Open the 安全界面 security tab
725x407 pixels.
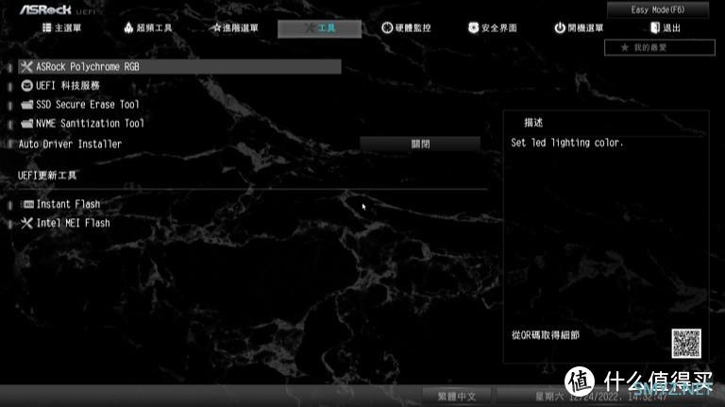(x=493, y=28)
